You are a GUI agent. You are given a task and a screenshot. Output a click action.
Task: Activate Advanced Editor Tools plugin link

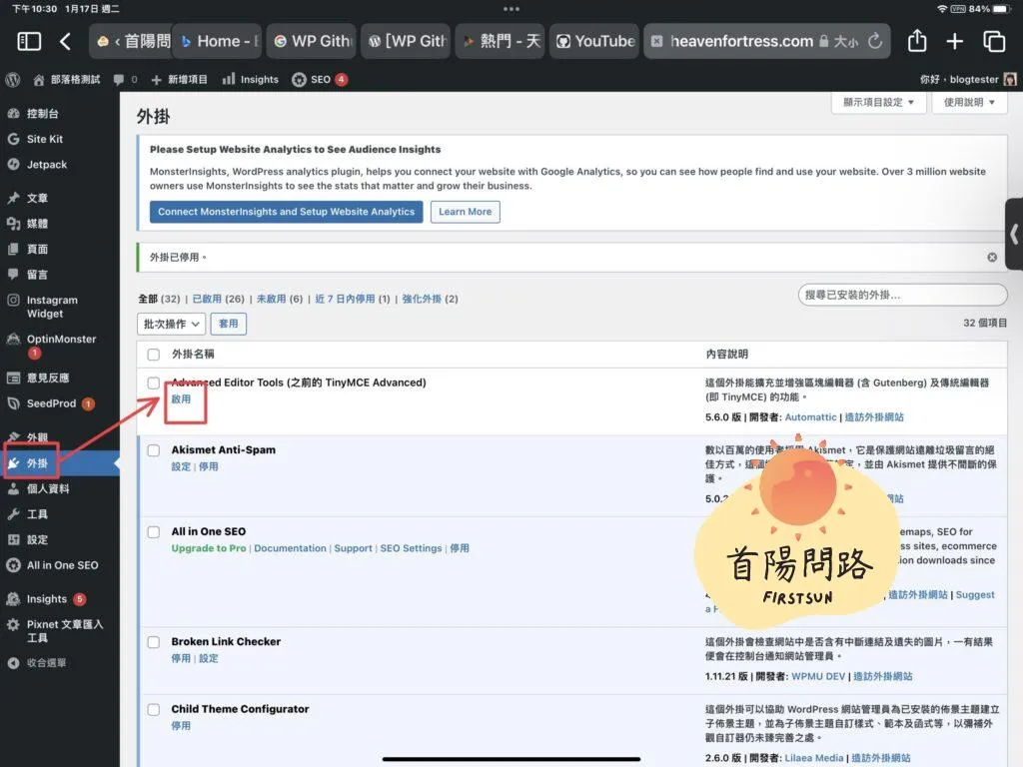(181, 398)
